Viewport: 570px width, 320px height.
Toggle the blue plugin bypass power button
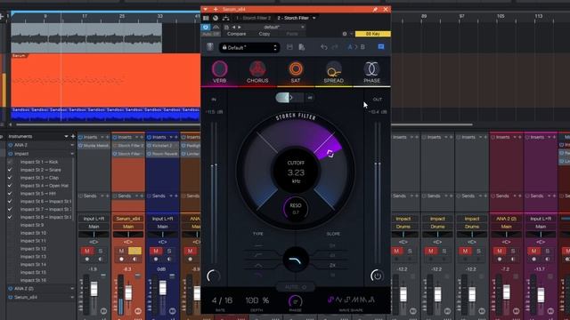[x=206, y=28]
